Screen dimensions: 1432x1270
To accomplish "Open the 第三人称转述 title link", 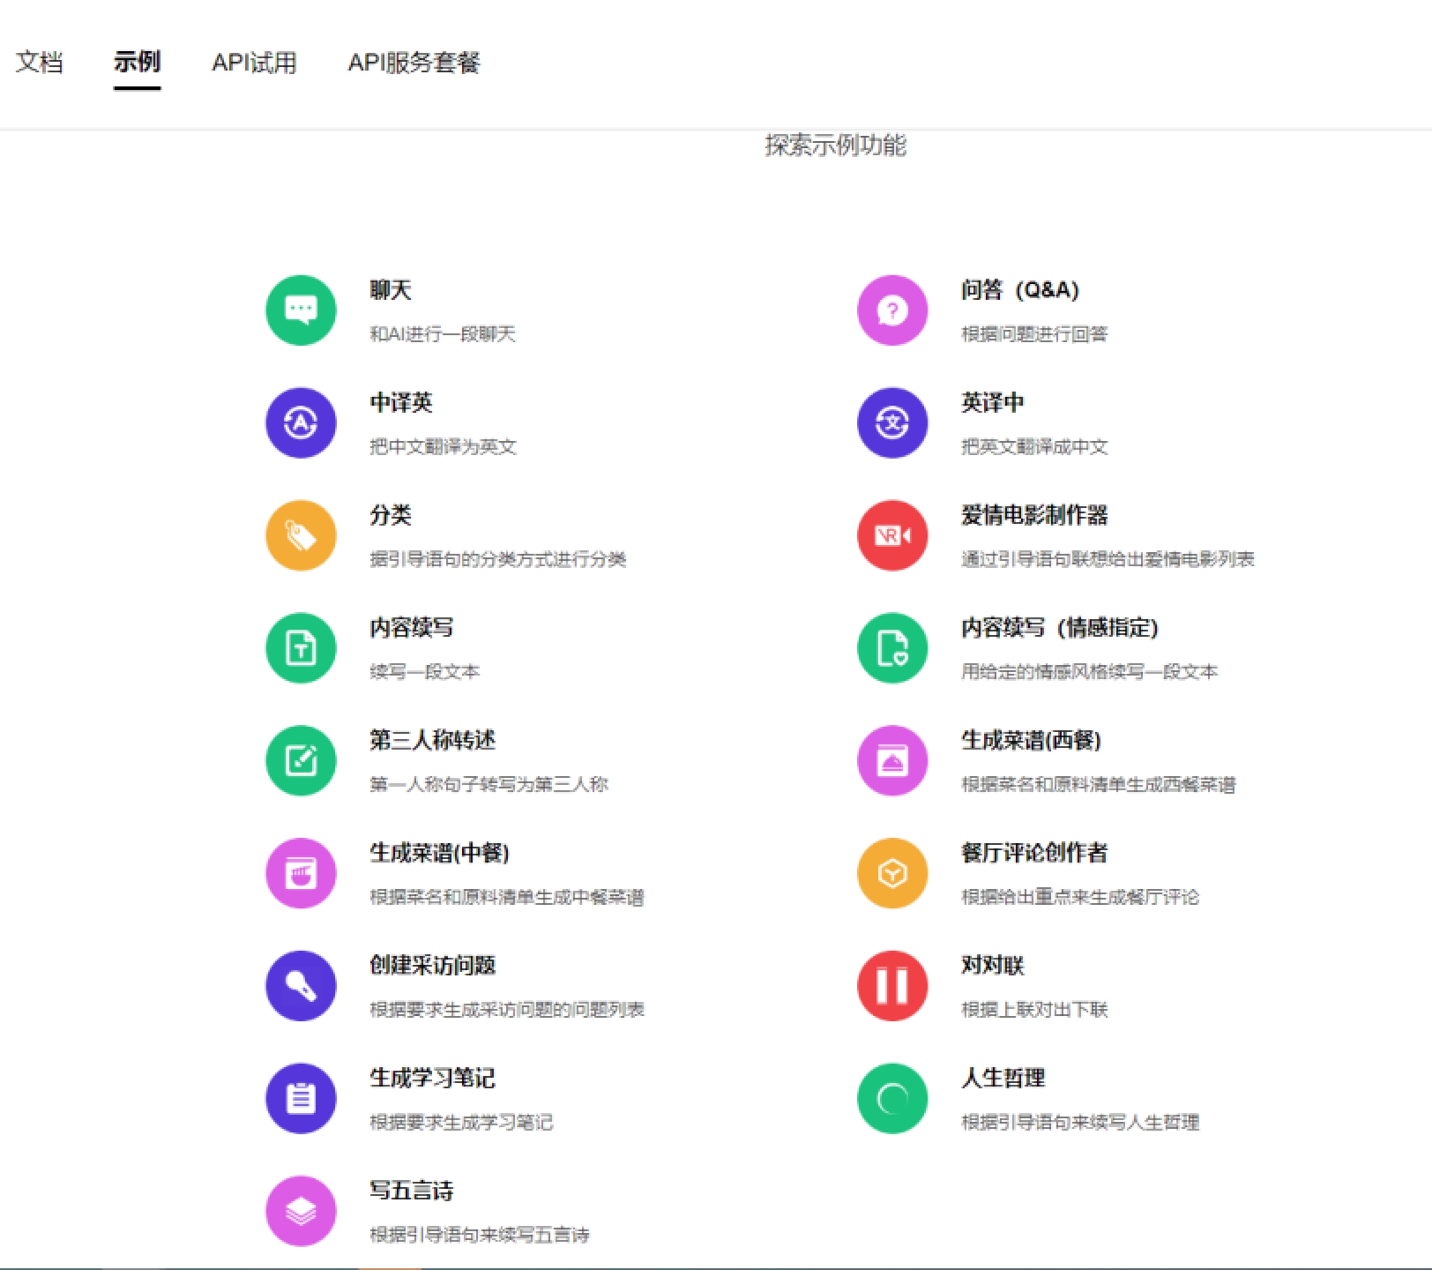I will coord(433,740).
